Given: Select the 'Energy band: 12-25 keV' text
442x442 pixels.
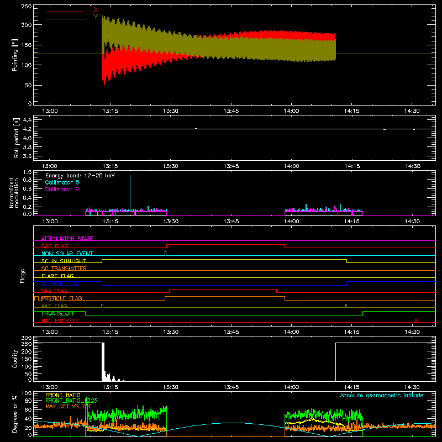Looking at the screenshot, I should tap(80, 176).
